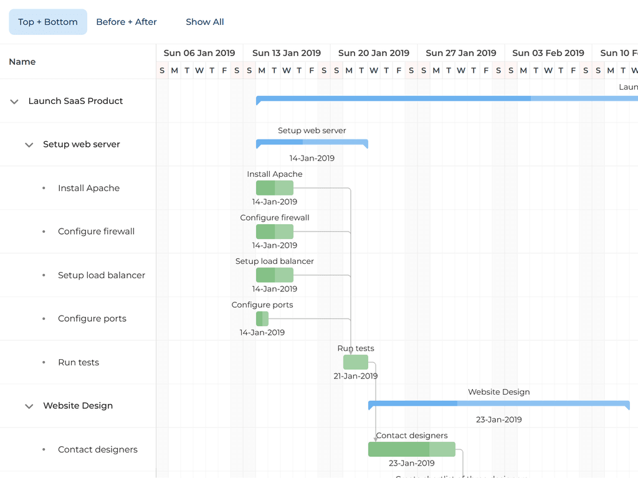
Task: Select the Run tests tree row
Action: 78,362
